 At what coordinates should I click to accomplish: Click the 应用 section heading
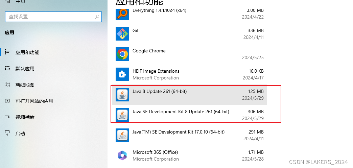point(9,33)
